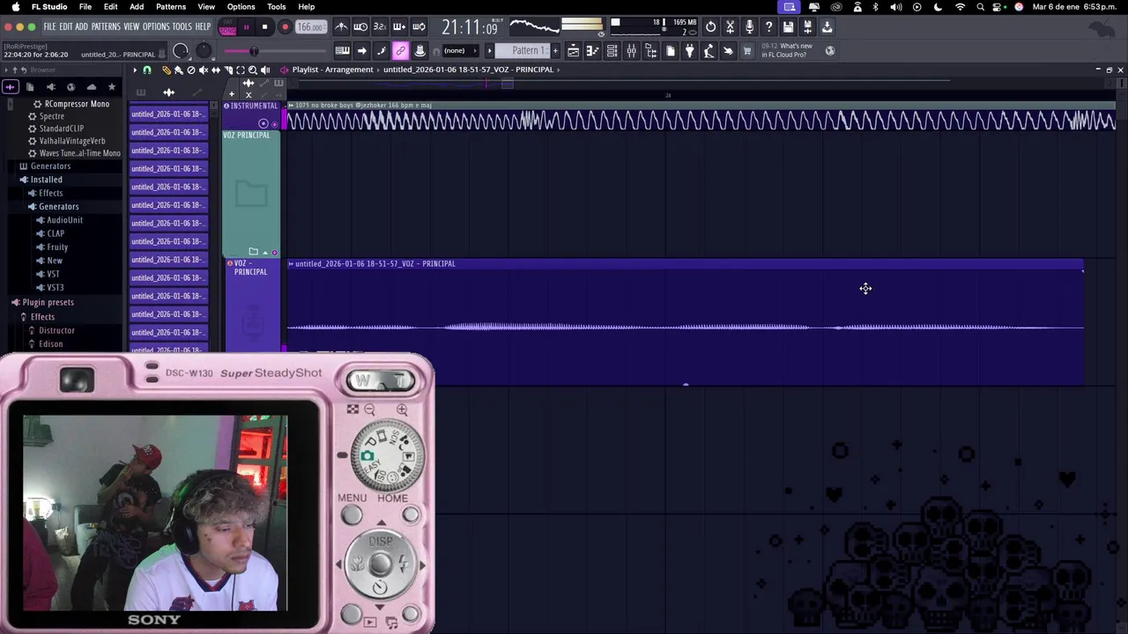
Task: Select the pencil draw tool in playlist
Action: point(167,70)
